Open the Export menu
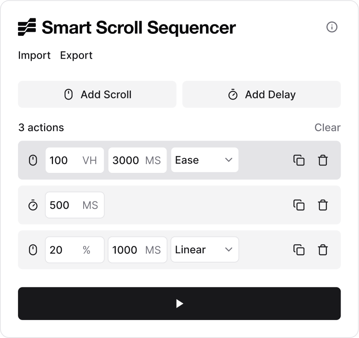 pos(76,55)
